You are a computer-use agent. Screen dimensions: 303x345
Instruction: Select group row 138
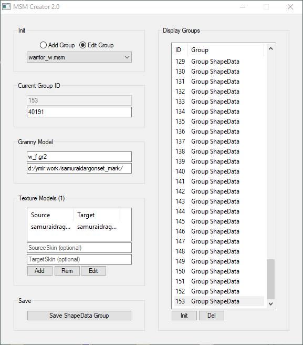pos(219,151)
